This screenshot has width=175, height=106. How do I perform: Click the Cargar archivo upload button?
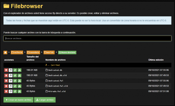coord(45,100)
